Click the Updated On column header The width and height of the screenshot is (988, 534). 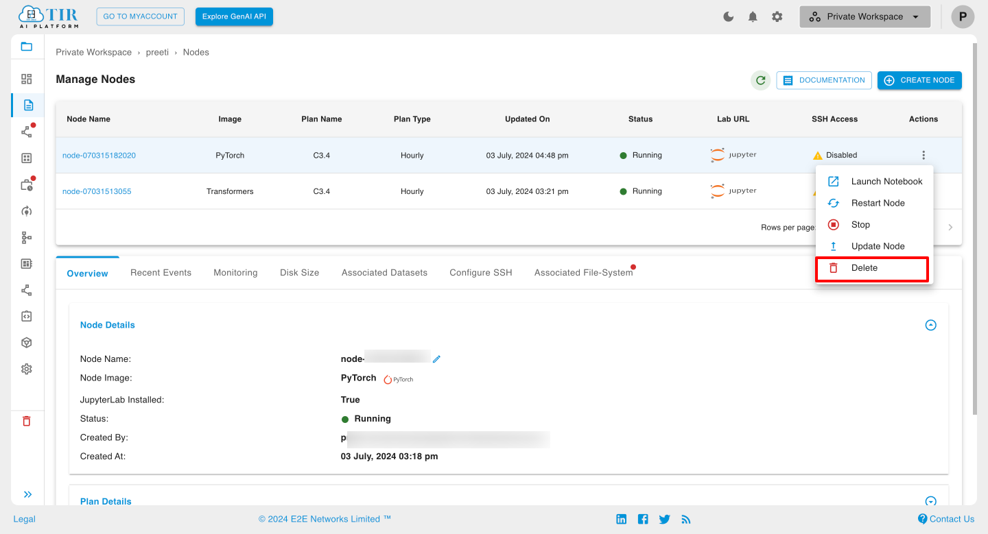tap(527, 119)
